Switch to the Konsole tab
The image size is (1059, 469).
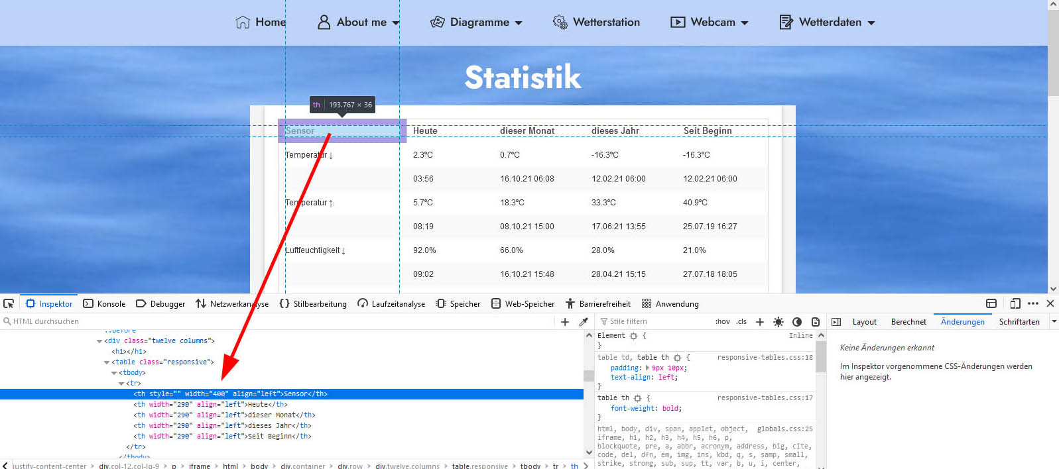104,304
